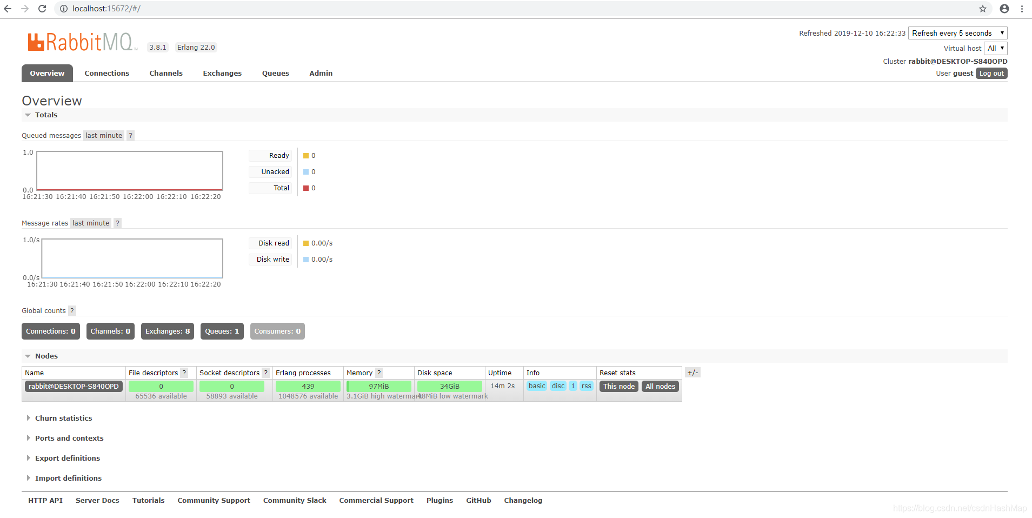
Task: Change Message rates last minute range
Action: coord(91,223)
